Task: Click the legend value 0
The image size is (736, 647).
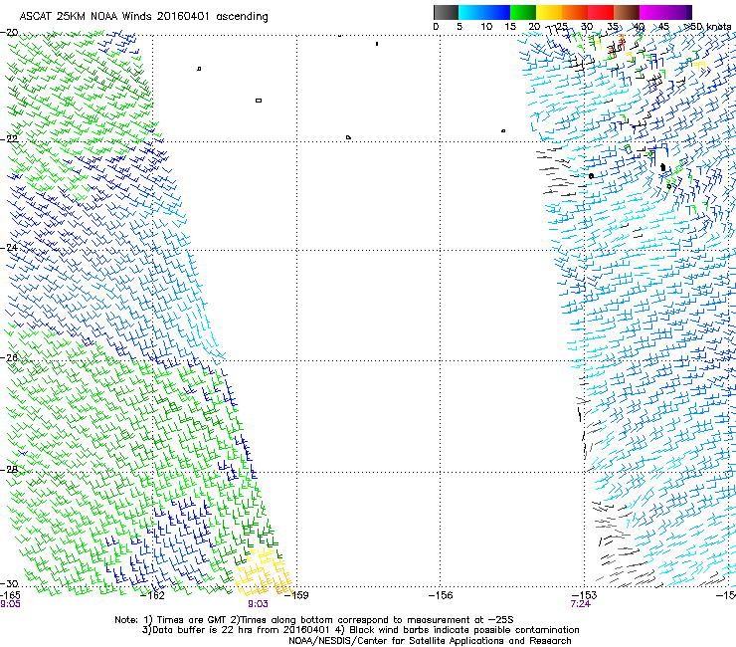Action: pyautogui.click(x=436, y=27)
